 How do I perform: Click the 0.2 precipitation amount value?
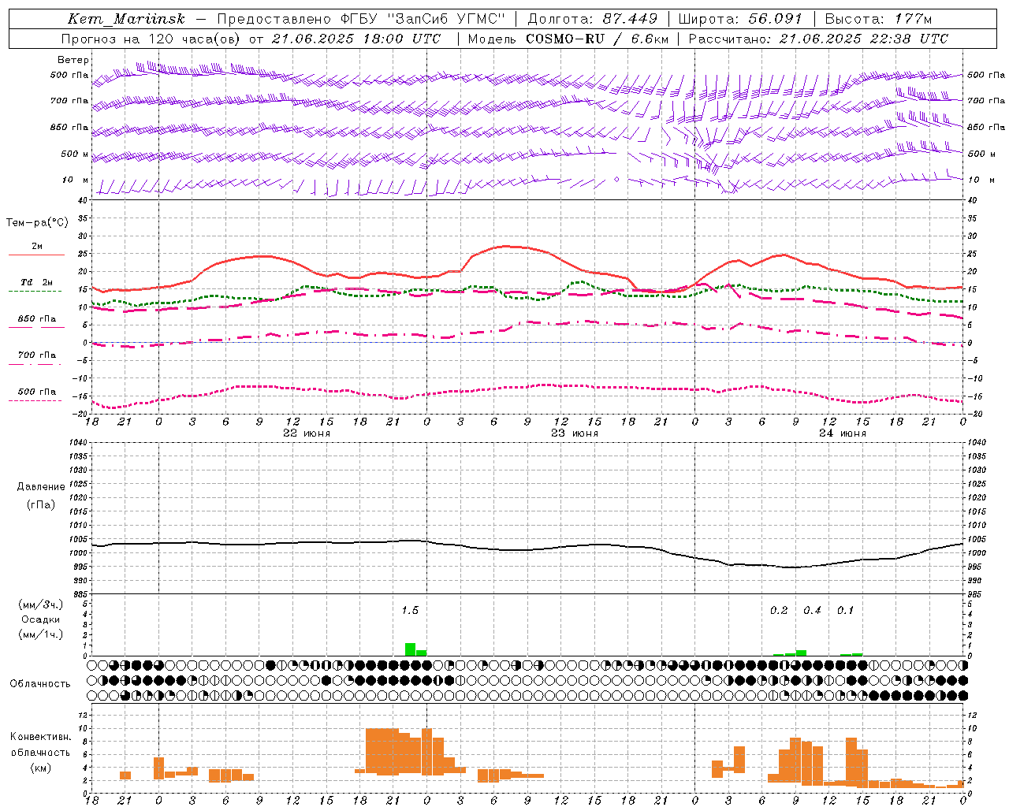click(779, 611)
